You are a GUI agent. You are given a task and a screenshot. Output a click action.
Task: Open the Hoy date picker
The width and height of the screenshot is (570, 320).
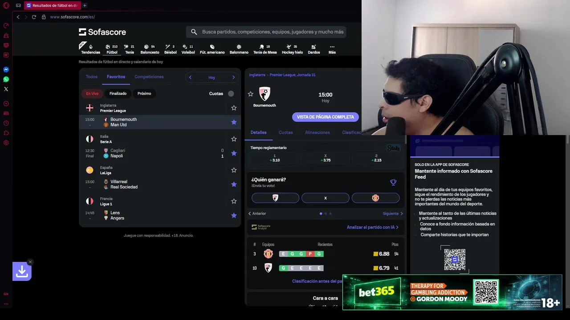pos(212,77)
